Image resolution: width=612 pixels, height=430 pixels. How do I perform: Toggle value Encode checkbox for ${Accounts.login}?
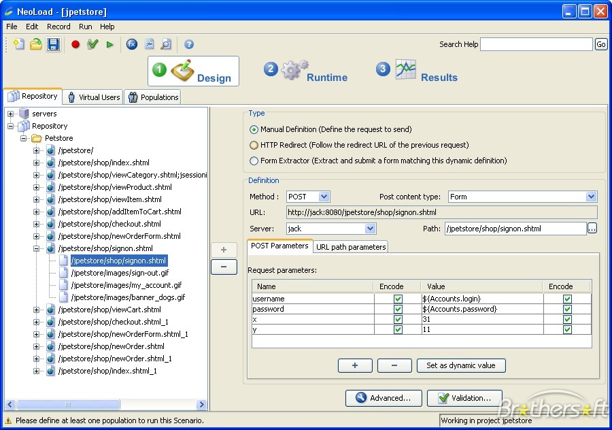coord(567,299)
